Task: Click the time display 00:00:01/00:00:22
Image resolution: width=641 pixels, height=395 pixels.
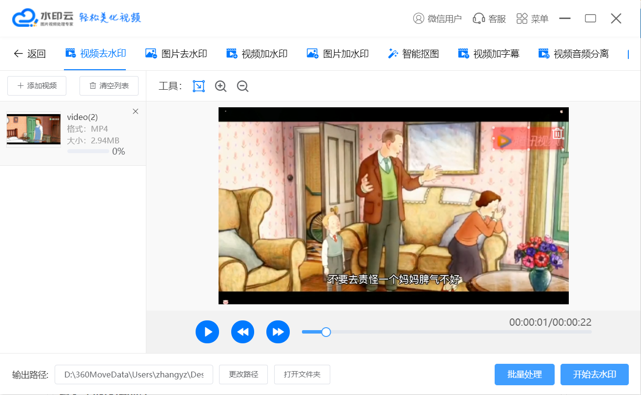Action: pyautogui.click(x=550, y=322)
